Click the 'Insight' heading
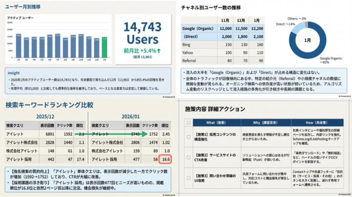The image size is (352, 197). pos(14,73)
